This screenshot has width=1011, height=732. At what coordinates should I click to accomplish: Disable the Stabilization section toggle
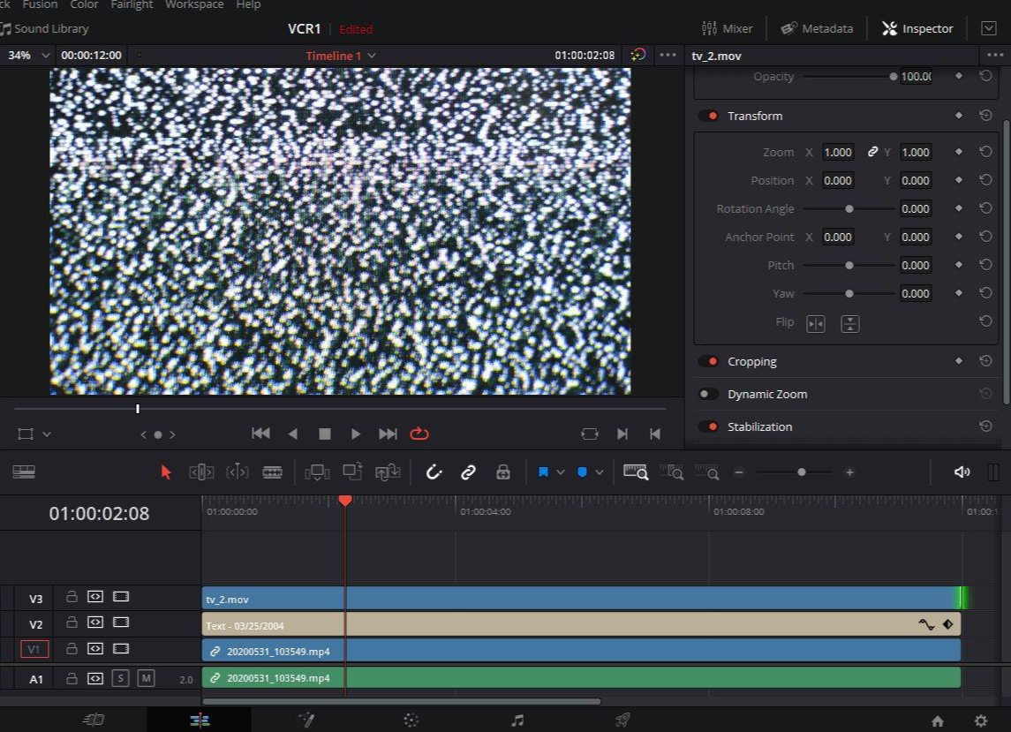(x=709, y=426)
